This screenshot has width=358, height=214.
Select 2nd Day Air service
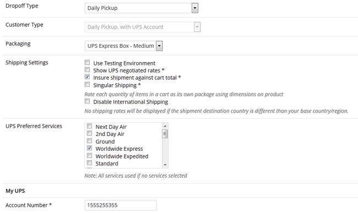click(x=89, y=133)
